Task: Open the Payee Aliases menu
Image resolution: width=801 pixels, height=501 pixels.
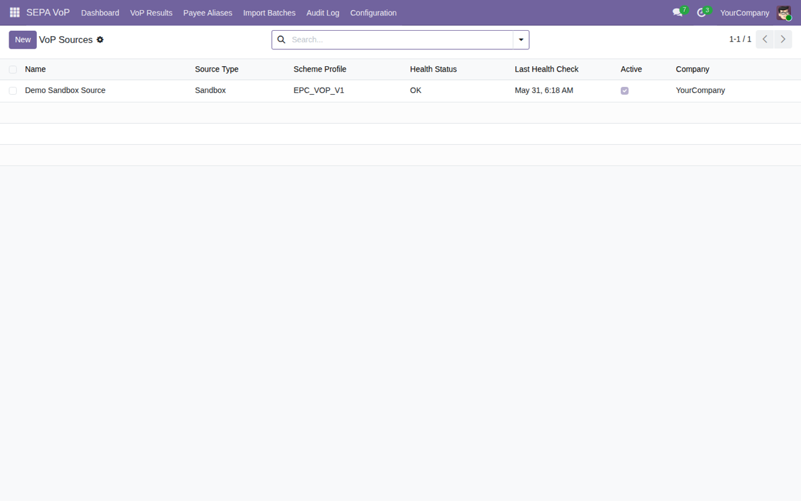Action: (x=208, y=13)
